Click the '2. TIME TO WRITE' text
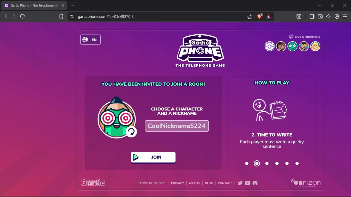The image size is (351, 197). 272,135
